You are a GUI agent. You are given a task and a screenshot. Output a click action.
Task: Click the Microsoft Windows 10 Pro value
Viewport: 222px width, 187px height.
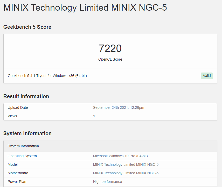point(120,156)
